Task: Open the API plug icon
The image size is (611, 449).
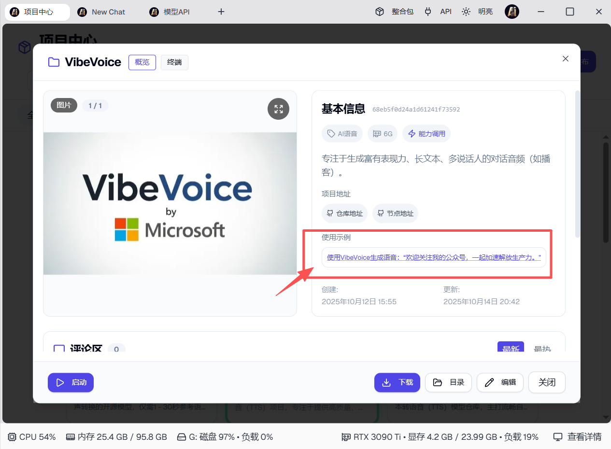Action: click(428, 12)
